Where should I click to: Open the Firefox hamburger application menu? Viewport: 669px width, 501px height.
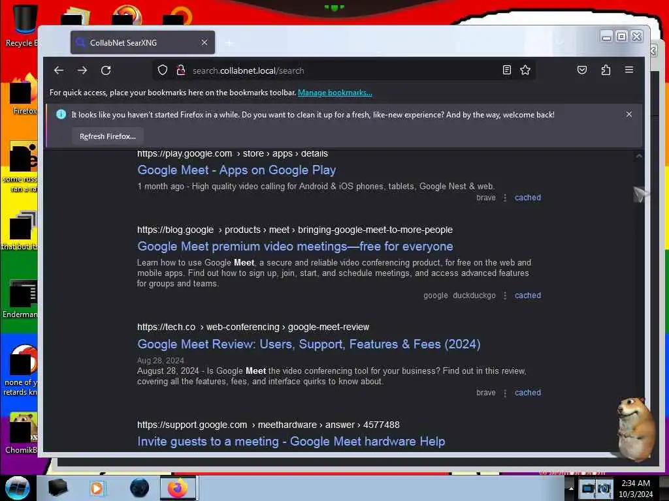[x=629, y=70]
